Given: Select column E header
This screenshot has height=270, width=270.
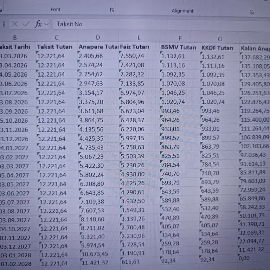Looking at the screenshot, I should pos(139,38).
